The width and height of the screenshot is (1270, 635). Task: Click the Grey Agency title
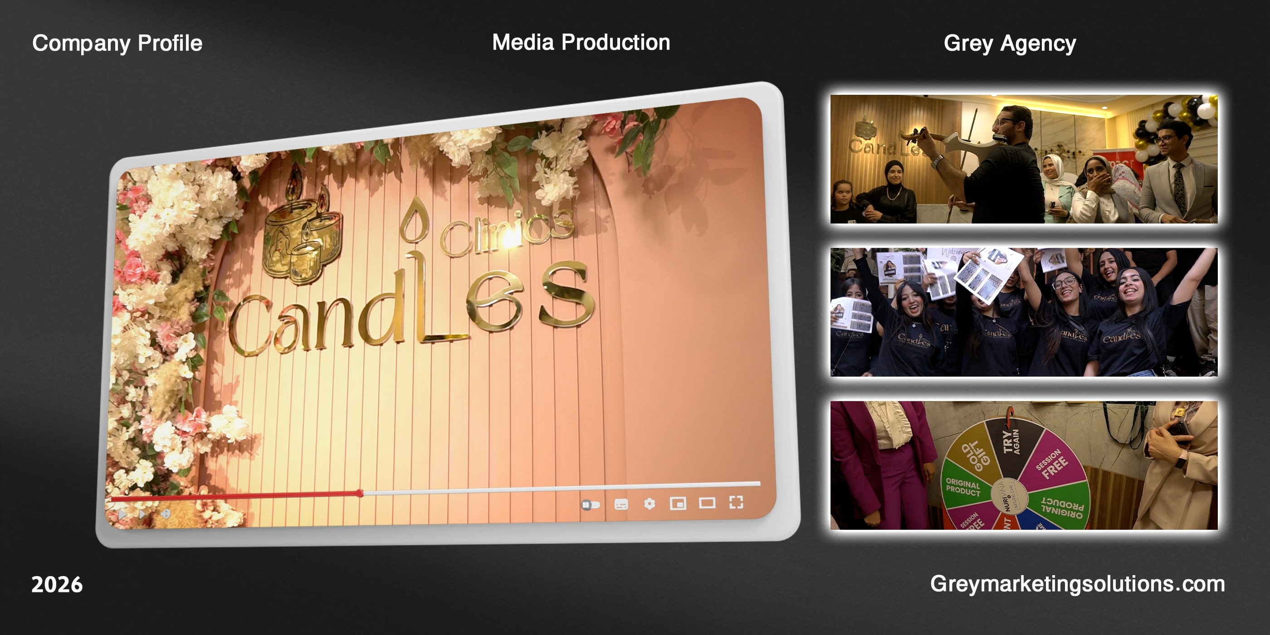click(1009, 44)
